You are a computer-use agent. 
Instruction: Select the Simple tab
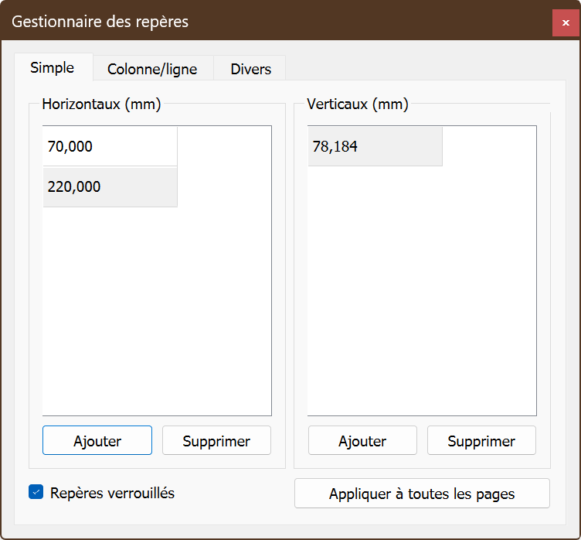[53, 67]
